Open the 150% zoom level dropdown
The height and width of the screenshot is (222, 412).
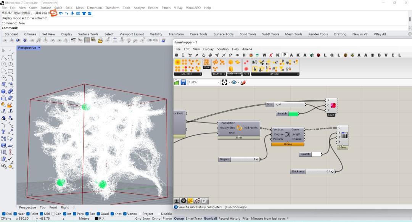[x=218, y=82]
